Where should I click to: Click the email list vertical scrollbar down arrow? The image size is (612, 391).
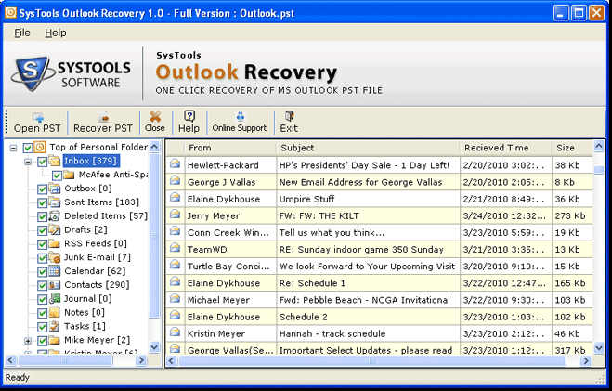[599, 349]
